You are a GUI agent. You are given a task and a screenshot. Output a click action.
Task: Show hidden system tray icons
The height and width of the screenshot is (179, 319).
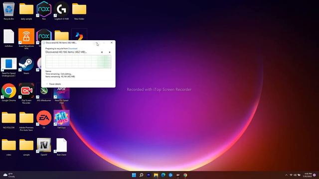click(x=286, y=175)
